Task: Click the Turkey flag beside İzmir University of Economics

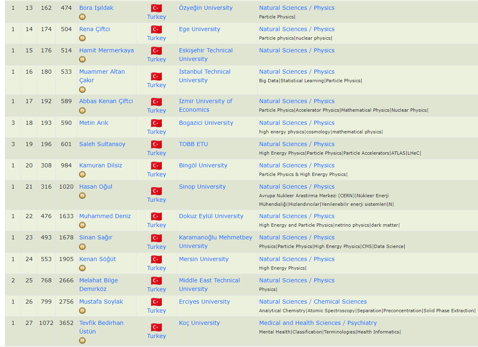Action: point(156,102)
